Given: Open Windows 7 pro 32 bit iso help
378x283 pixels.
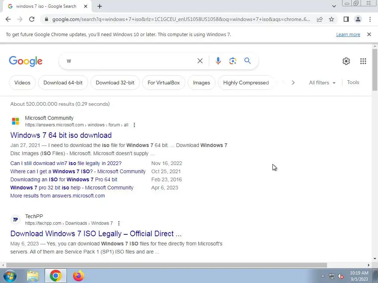Looking at the screenshot, I should click(72, 188).
